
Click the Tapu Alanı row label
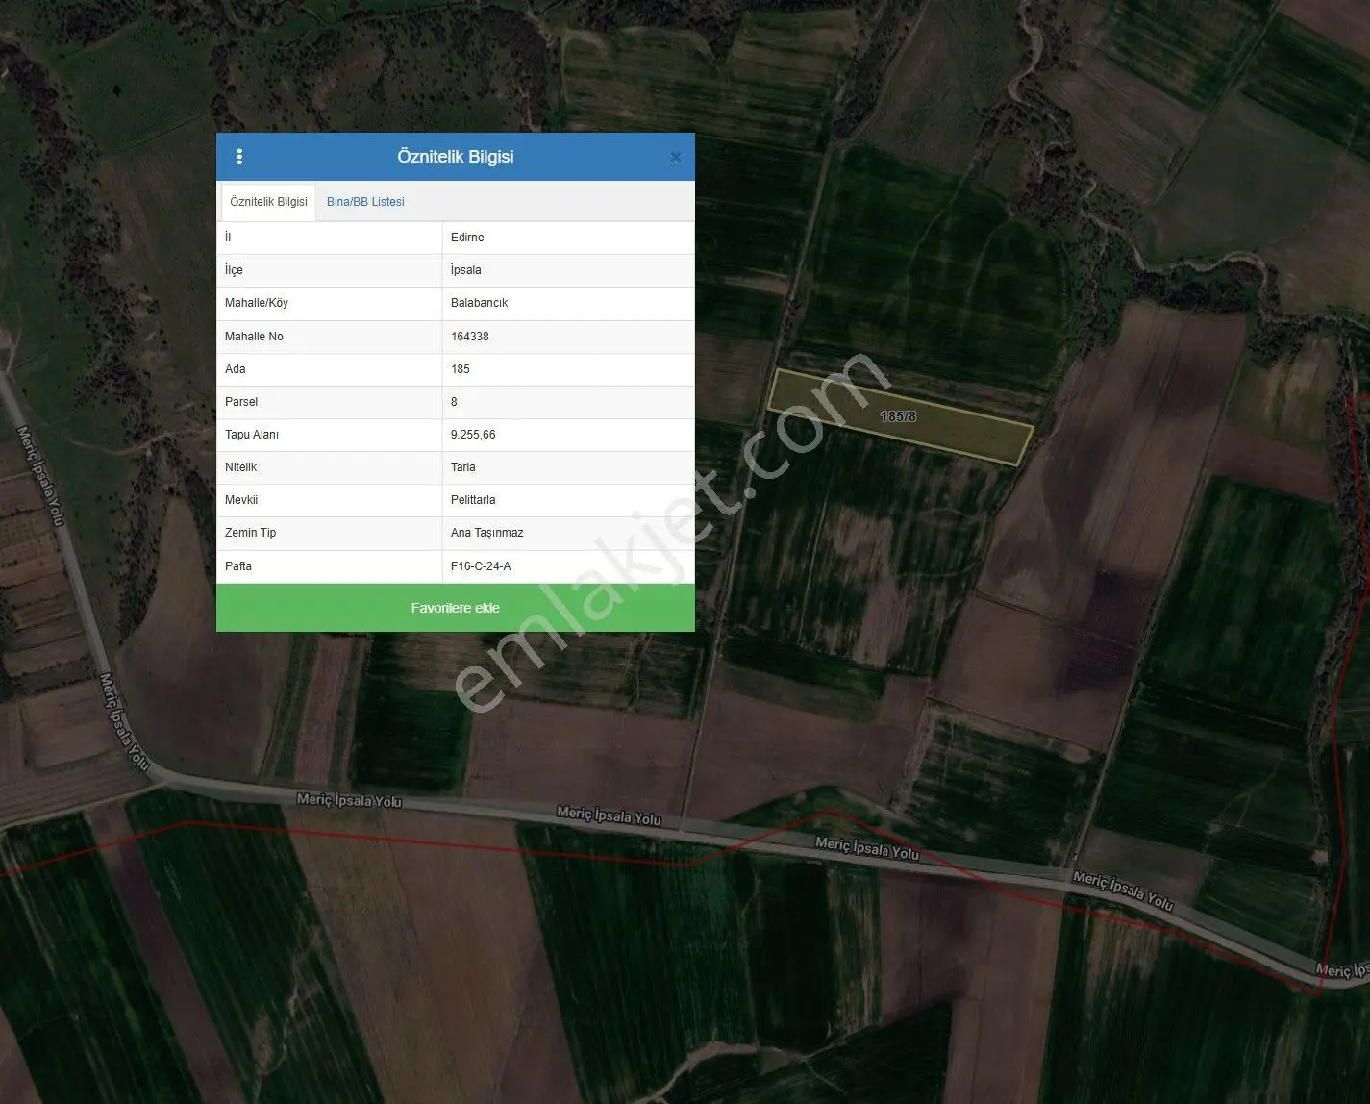tap(252, 435)
